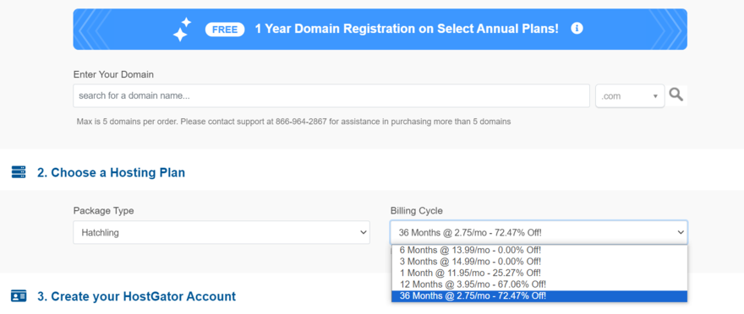Click the domain search magnifier icon
Screen dimensions: 744x314
pyautogui.click(x=676, y=95)
